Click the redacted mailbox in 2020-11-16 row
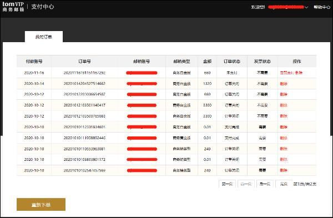 tap(142, 73)
